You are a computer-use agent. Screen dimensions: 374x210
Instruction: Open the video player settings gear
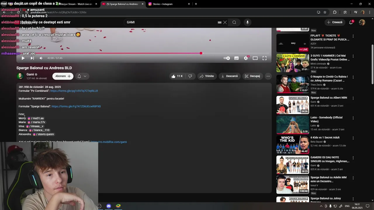click(246, 58)
